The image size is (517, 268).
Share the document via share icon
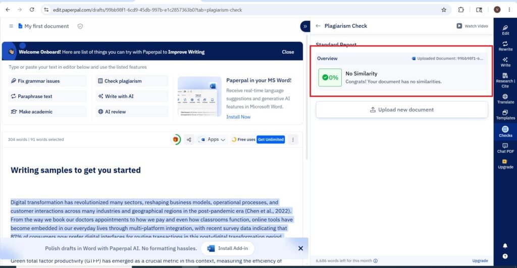[189, 139]
